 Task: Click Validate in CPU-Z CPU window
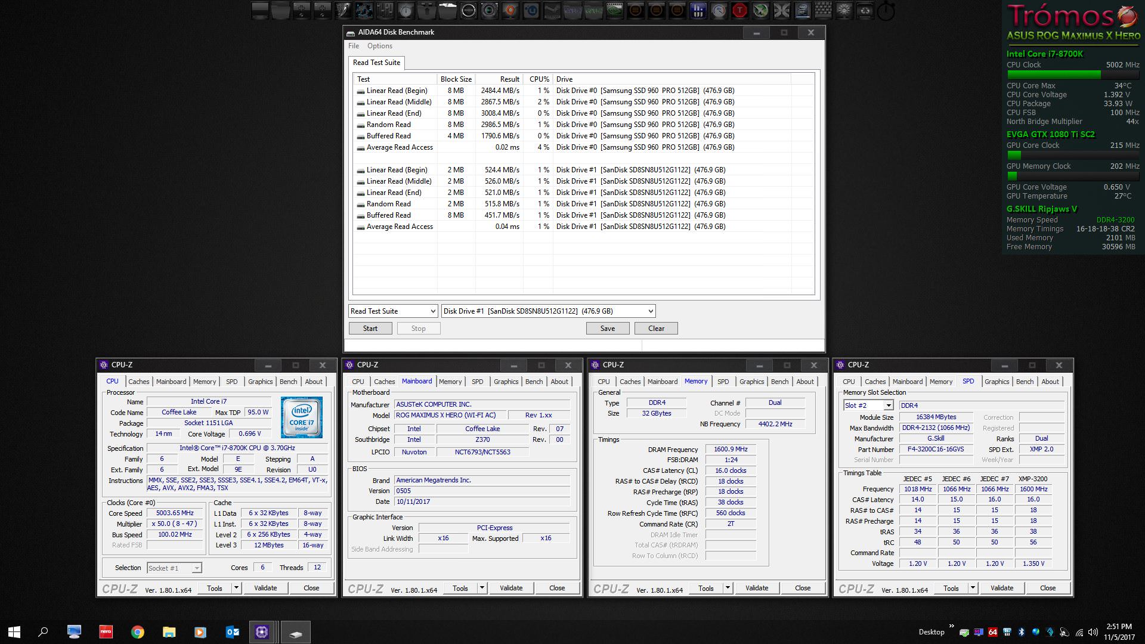[x=265, y=588]
